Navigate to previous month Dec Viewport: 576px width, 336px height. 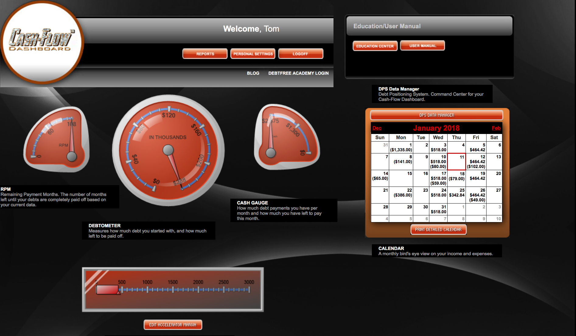tap(377, 128)
